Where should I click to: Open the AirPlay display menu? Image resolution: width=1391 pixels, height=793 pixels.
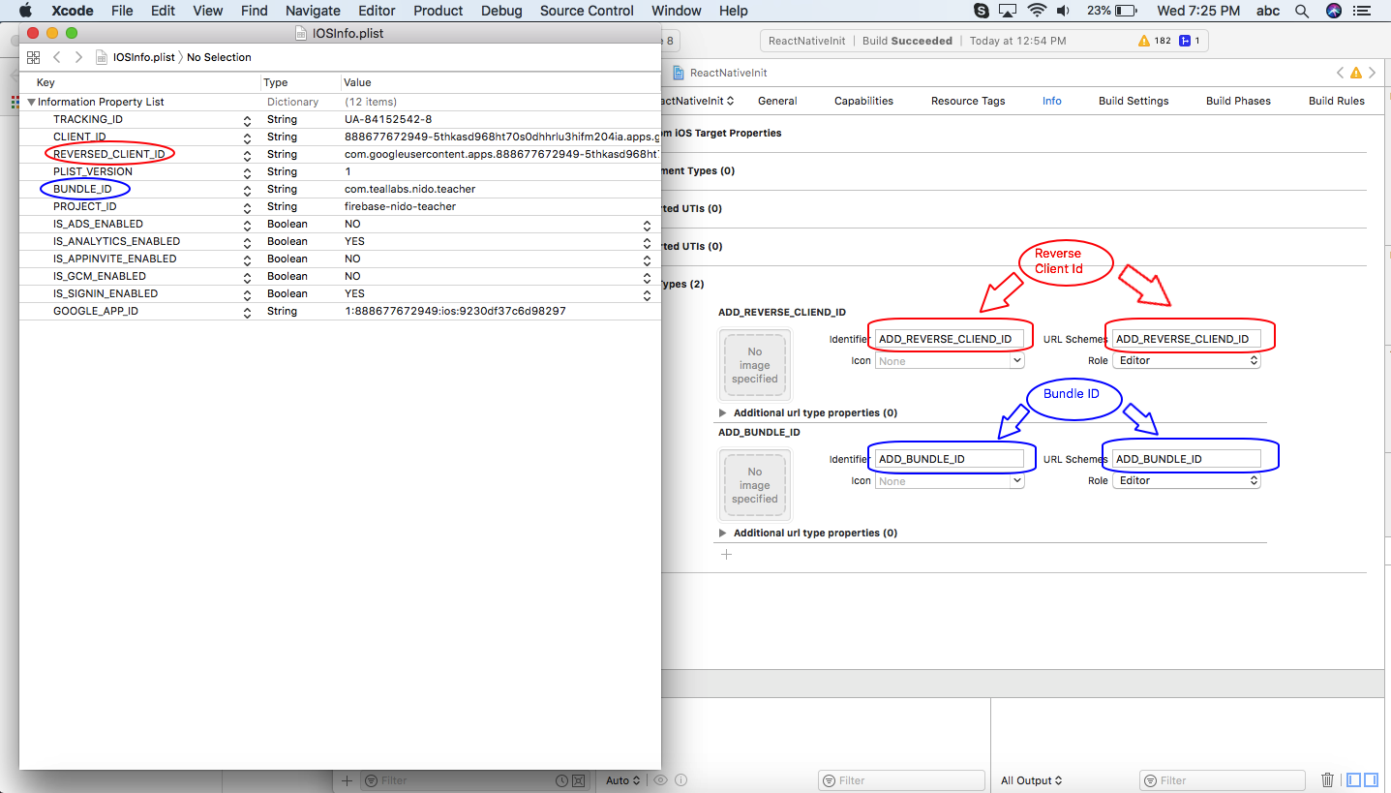click(1009, 11)
